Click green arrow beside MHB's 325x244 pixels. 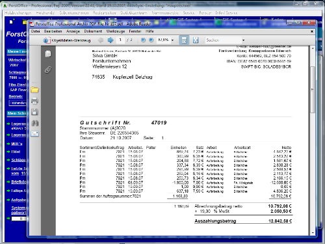8,144
